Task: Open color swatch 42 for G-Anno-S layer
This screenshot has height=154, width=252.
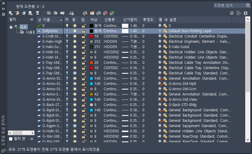Action: [91, 94]
